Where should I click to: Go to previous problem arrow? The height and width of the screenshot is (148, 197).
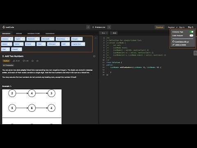point(88,27)
